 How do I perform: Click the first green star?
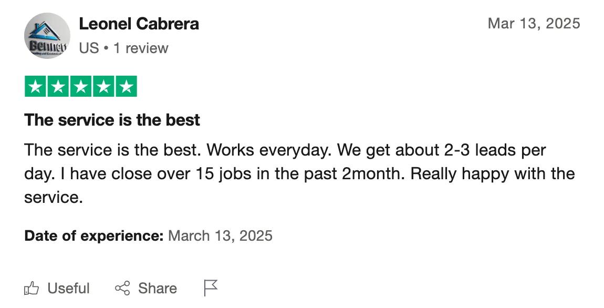pyautogui.click(x=35, y=86)
